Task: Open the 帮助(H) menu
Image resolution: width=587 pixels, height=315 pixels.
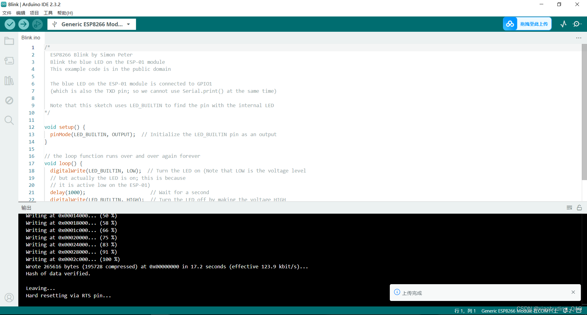Action: 65,13
